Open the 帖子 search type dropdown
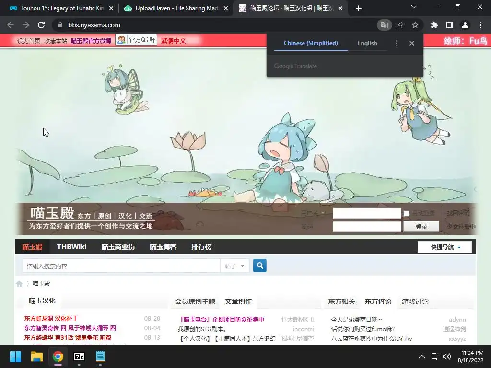This screenshot has width=491, height=368. 234,266
